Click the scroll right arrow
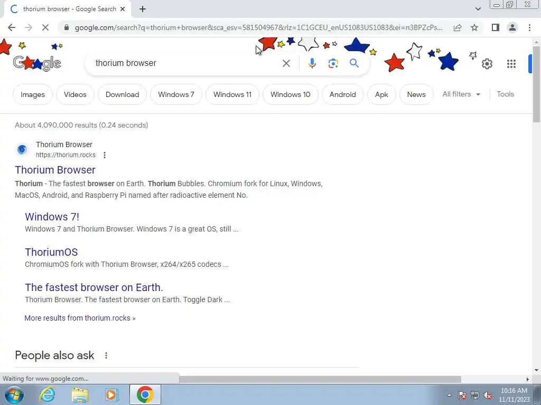 (x=528, y=379)
